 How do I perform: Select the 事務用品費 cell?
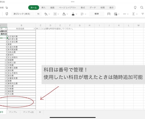click(x=21, y=83)
